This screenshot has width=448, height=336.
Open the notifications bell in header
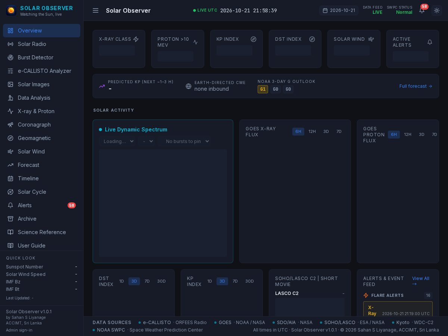click(422, 10)
